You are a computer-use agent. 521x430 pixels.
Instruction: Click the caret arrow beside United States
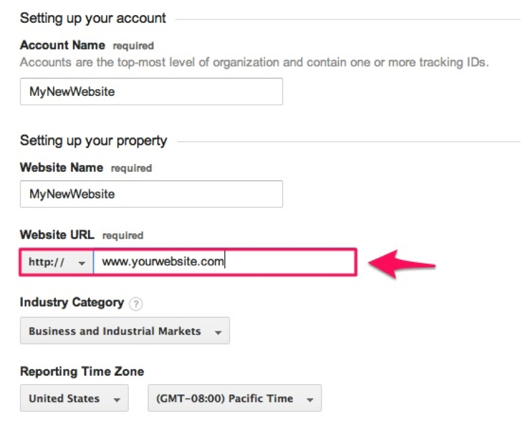(x=117, y=399)
